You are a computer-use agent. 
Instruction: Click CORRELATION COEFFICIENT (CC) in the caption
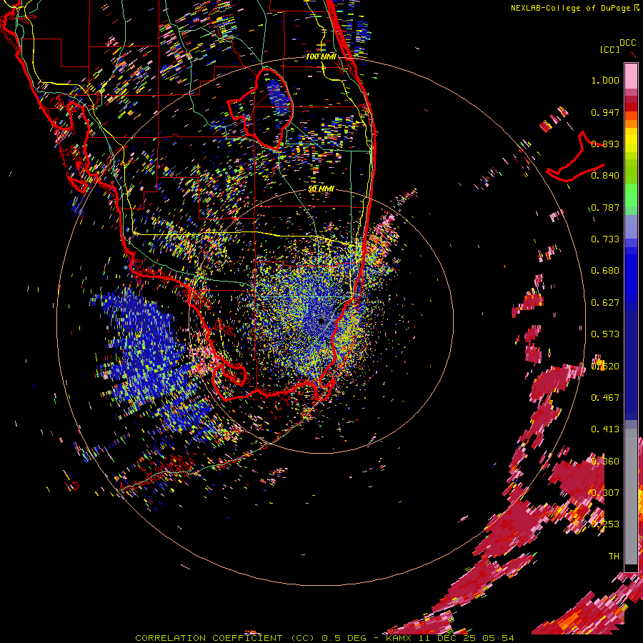(225, 638)
